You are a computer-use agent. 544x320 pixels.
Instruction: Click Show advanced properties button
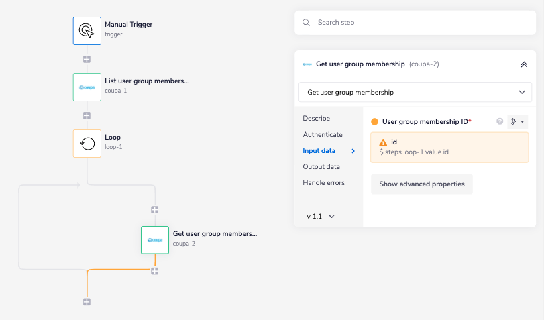point(421,184)
